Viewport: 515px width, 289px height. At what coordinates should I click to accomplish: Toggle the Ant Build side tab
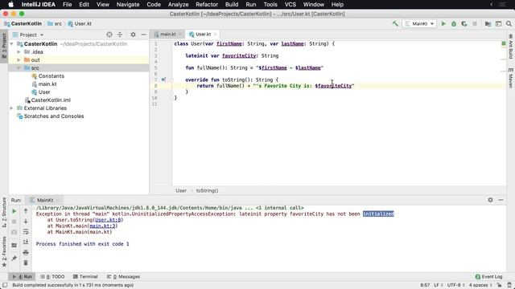511,47
